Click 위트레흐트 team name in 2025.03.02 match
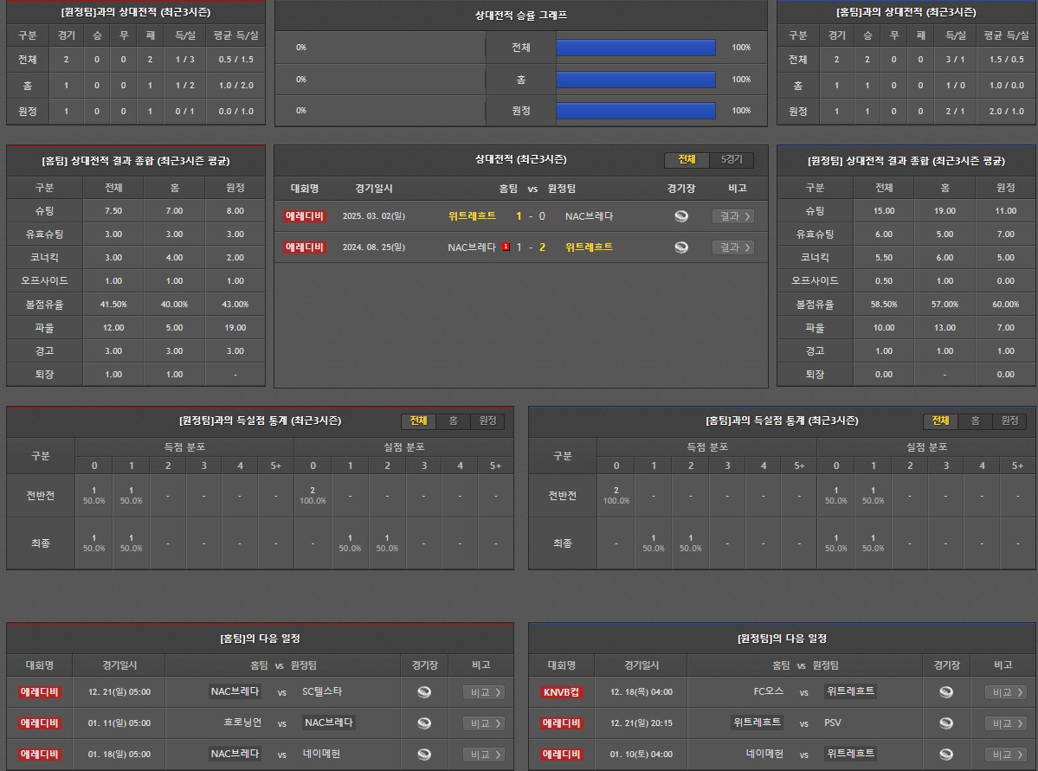This screenshot has height=771, width=1038. [472, 216]
